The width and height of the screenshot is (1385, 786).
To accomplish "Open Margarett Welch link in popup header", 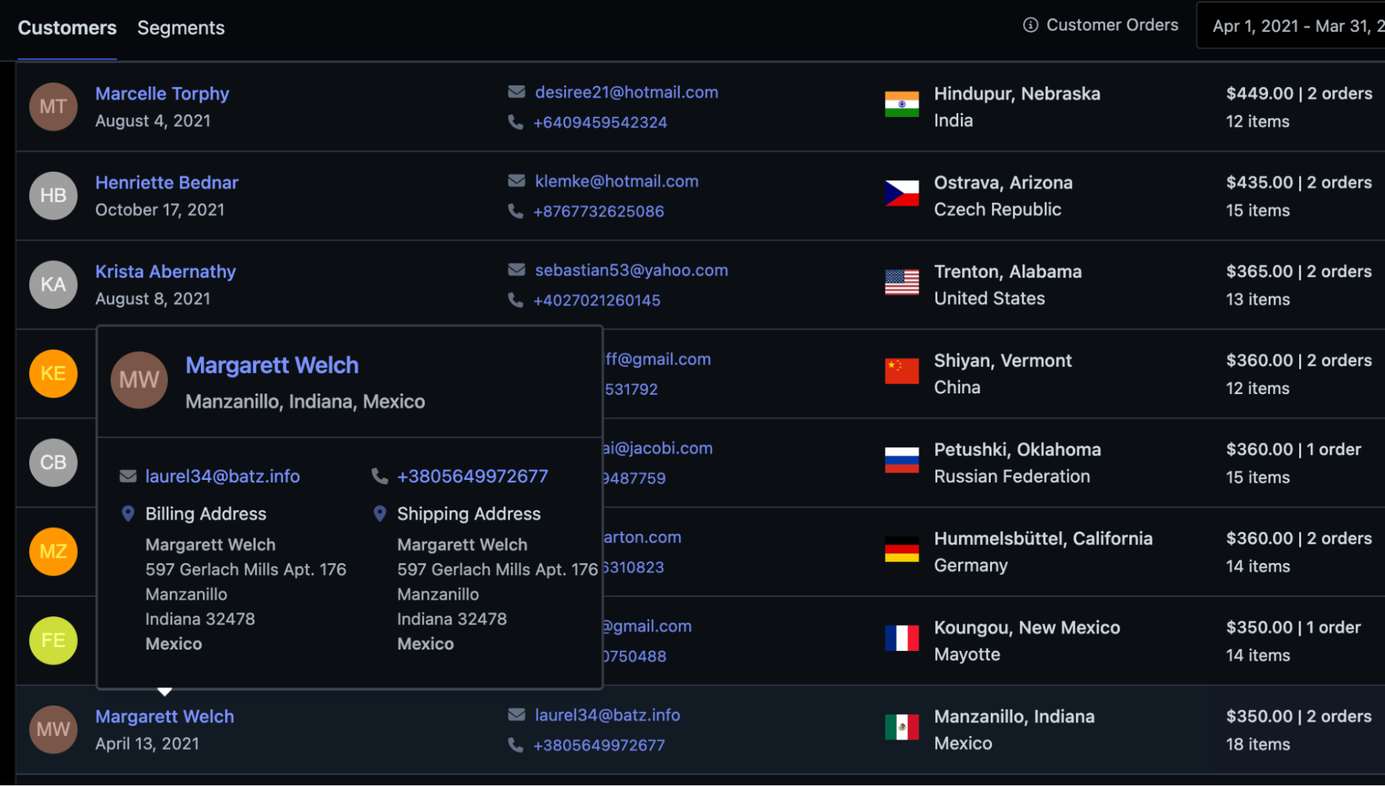I will (x=272, y=365).
